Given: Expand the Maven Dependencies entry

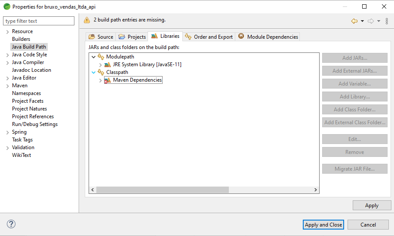Looking at the screenshot, I should click(x=100, y=80).
